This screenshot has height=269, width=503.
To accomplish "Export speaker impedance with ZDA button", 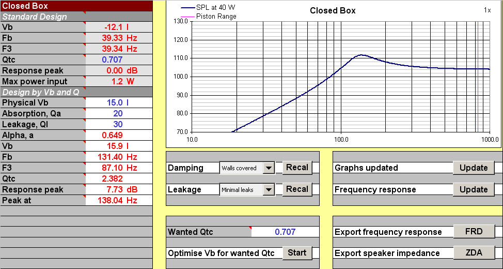I will click(474, 253).
